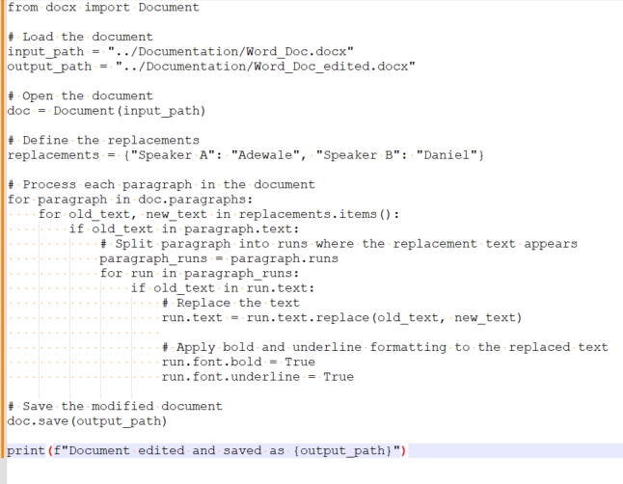Click the 'doc.save(output_path)' line
The height and width of the screenshot is (484, 623).
[x=87, y=420]
